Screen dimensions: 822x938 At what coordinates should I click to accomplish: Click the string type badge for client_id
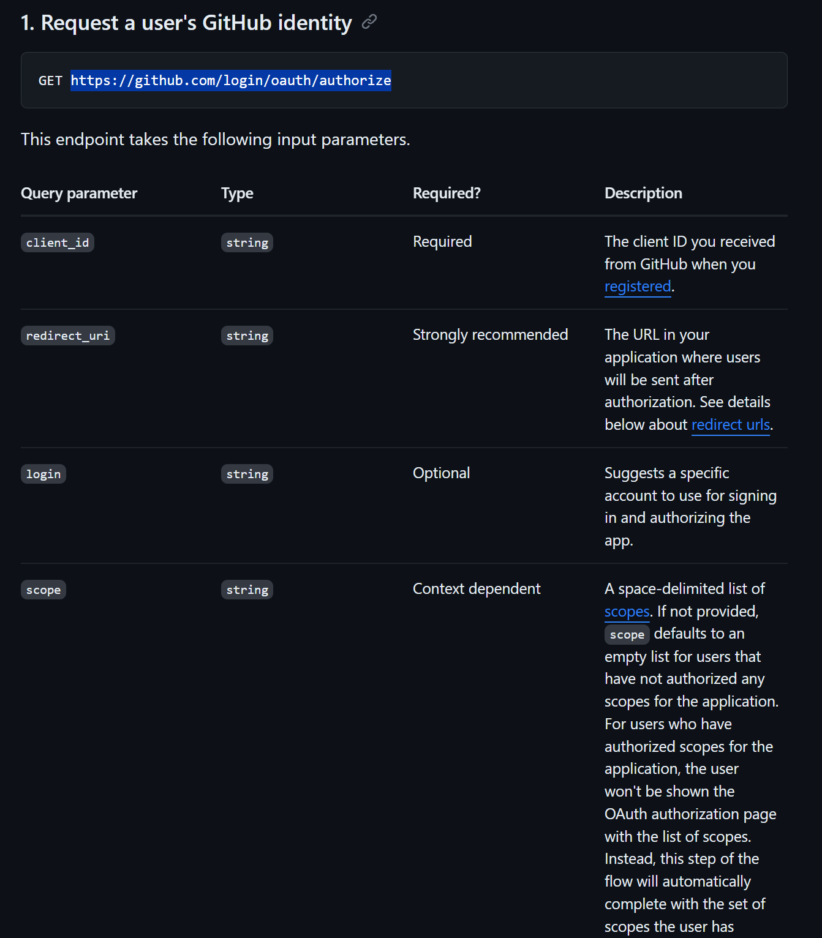coord(247,242)
